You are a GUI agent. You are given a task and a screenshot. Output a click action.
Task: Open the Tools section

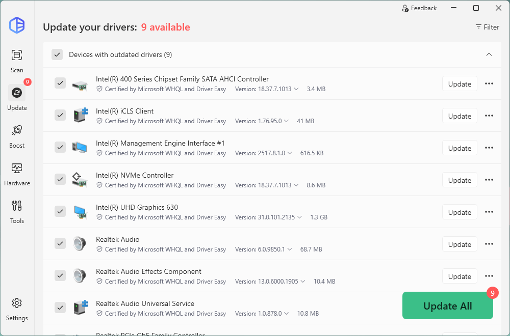(17, 211)
